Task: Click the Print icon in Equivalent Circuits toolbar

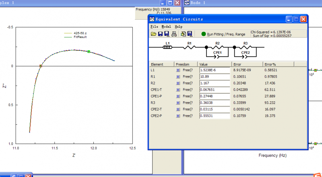Action: (x=174, y=34)
